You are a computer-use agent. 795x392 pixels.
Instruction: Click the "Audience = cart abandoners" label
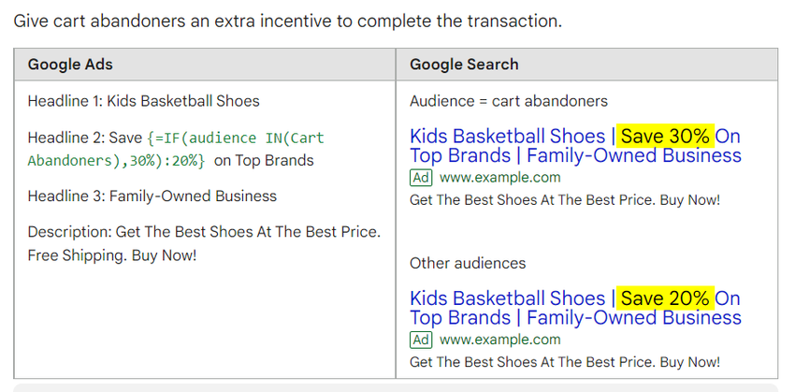coord(509,101)
